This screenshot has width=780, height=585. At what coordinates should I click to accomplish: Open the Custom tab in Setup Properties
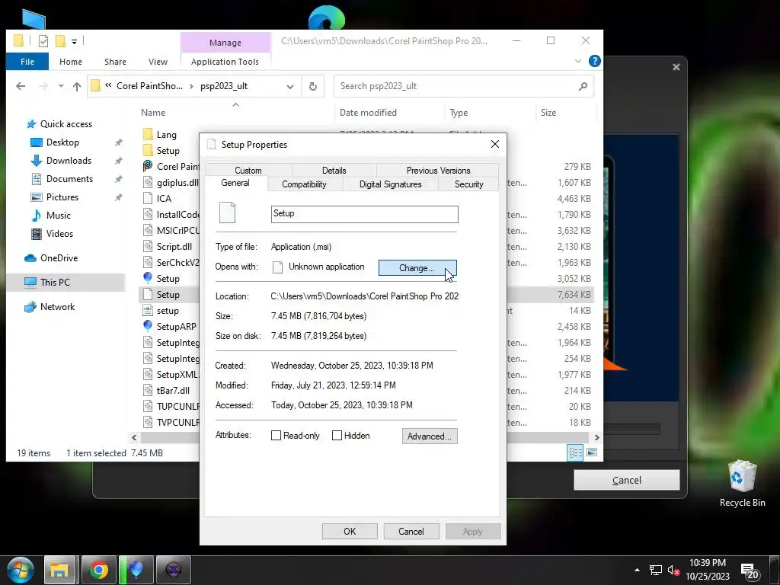coord(248,170)
